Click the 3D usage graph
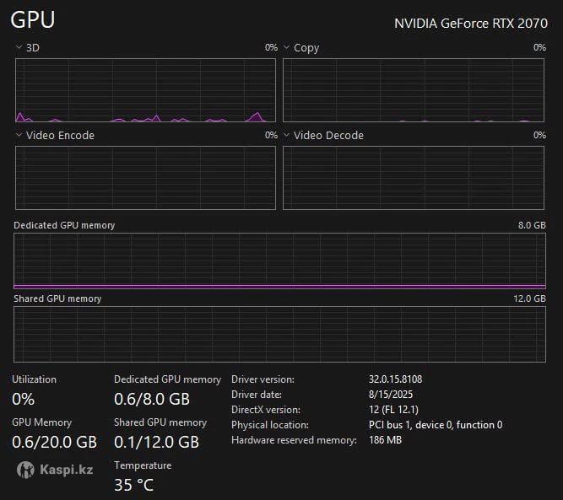Image resolution: width=563 pixels, height=500 pixels. click(x=145, y=90)
